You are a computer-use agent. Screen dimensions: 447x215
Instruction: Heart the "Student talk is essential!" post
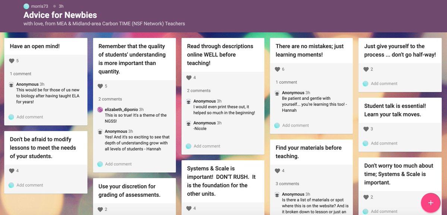click(367, 129)
